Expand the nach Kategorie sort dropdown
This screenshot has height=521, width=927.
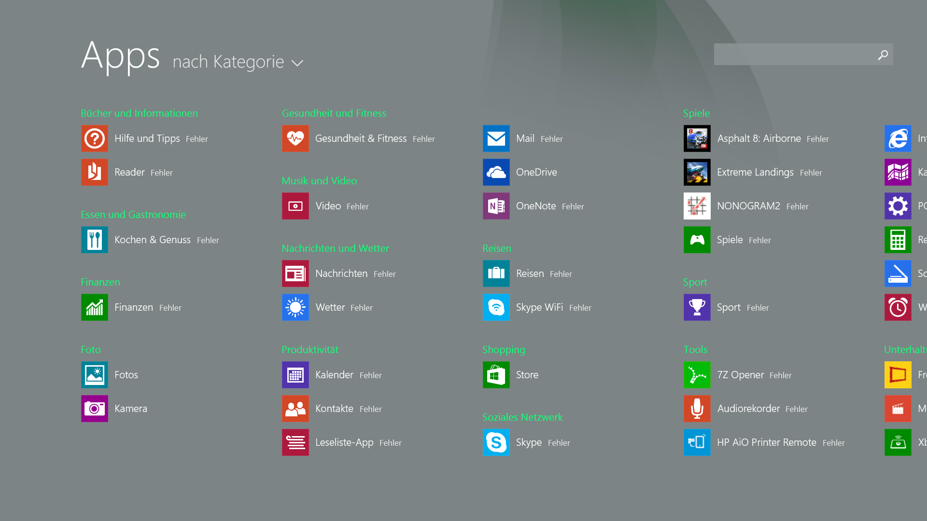238,62
